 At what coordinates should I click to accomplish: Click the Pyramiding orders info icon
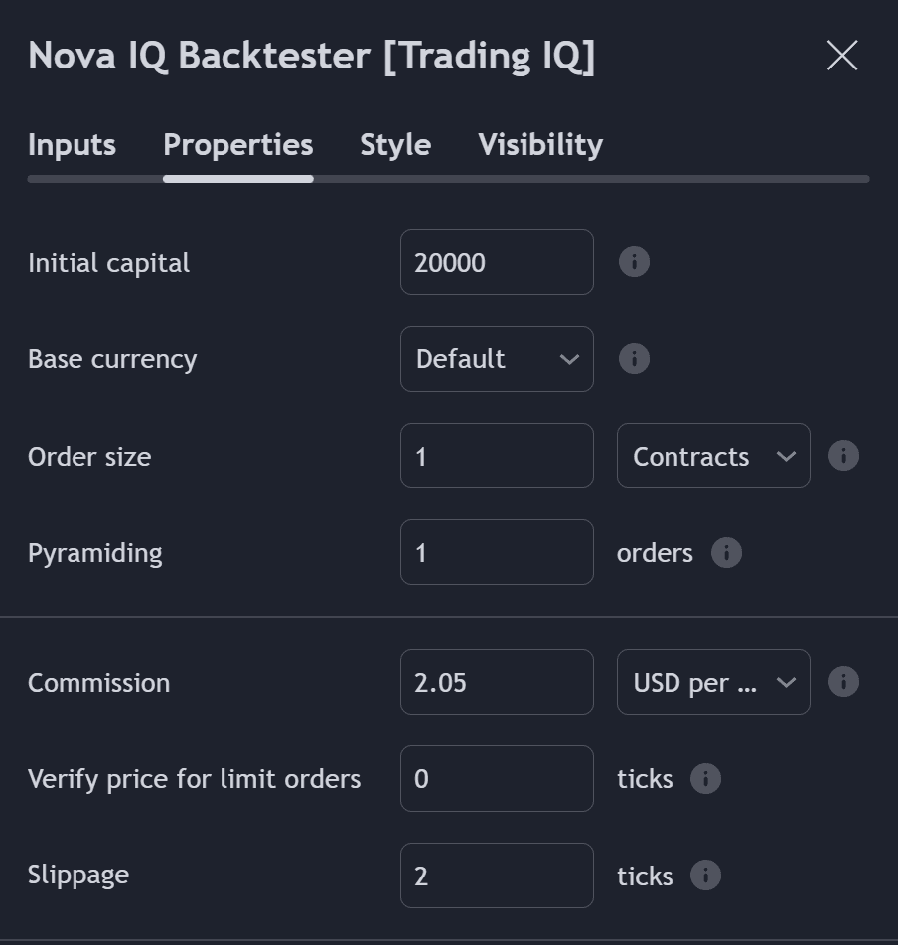pos(726,553)
